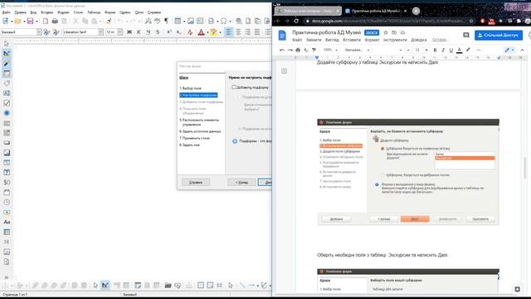531x299 pixels.
Task: Open Google Docs editing mode pencil dropdown
Action: point(509,50)
